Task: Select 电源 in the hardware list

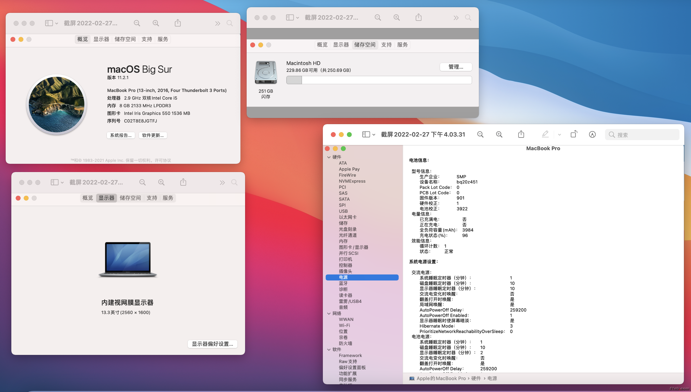Action: 362,277
